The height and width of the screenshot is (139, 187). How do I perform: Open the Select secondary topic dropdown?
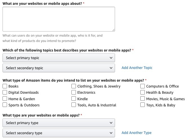[59, 68]
